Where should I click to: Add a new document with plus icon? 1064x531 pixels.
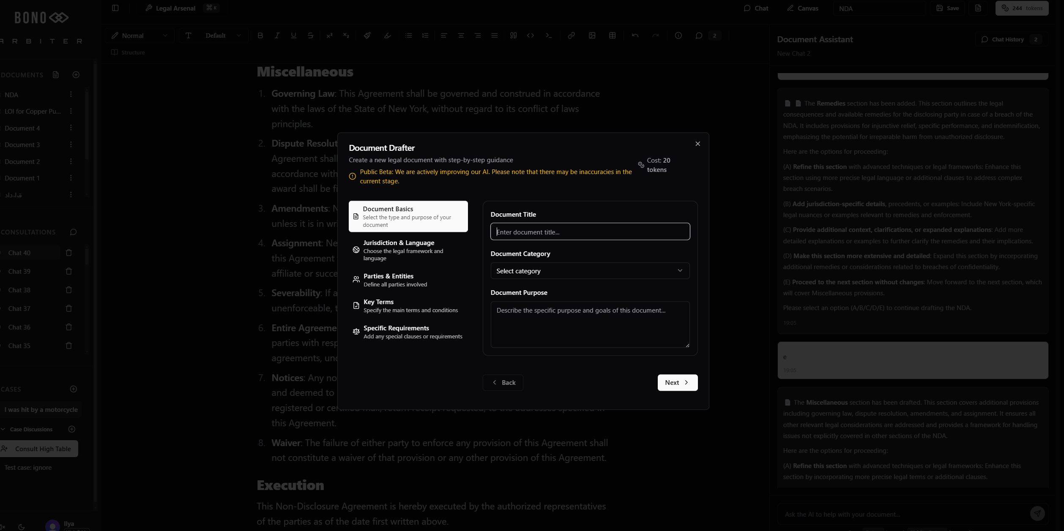click(x=76, y=75)
